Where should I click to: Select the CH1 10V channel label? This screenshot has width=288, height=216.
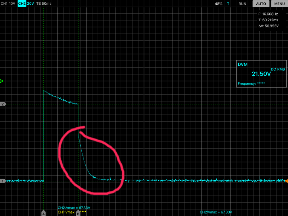point(8,4)
